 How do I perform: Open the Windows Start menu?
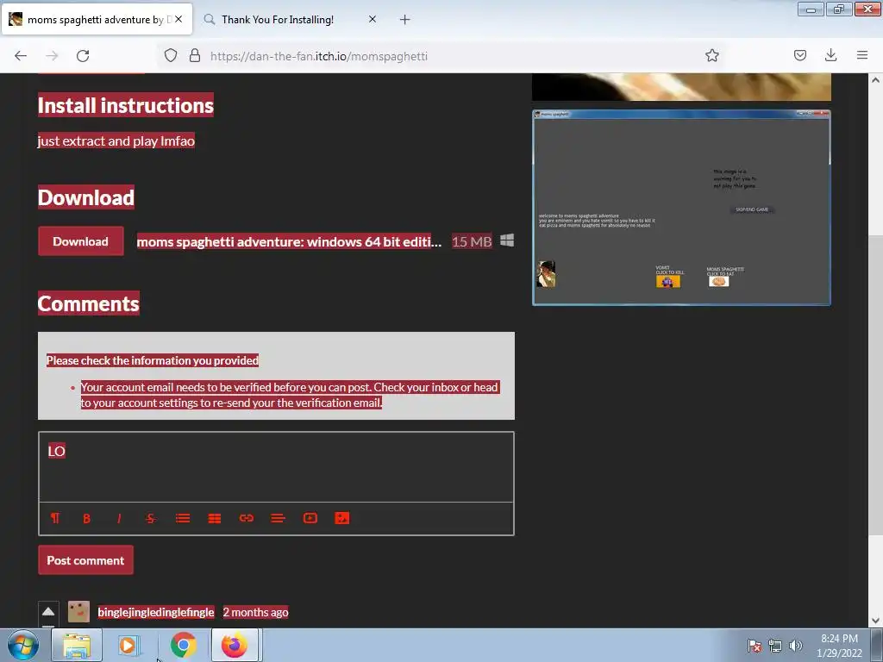[x=23, y=645]
